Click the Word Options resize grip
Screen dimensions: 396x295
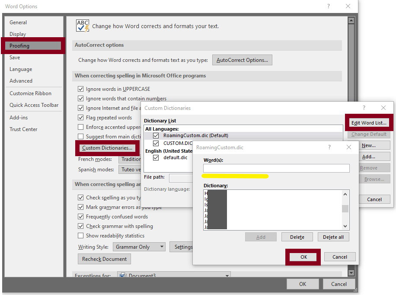pos(356,290)
